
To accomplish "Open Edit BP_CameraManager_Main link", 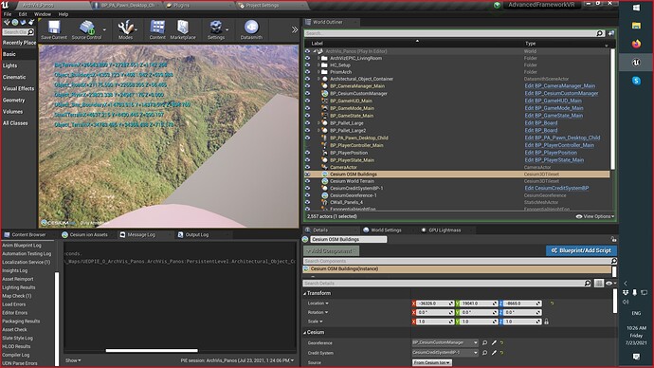I will [x=560, y=86].
